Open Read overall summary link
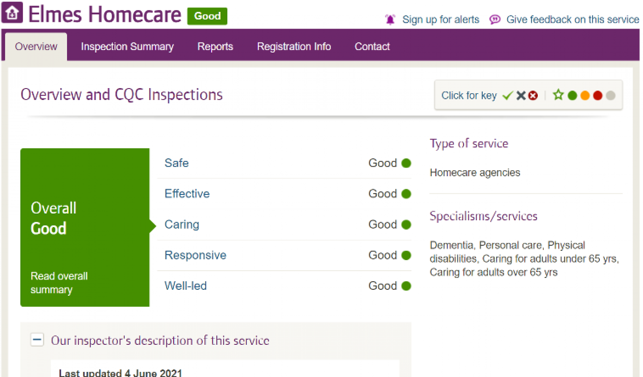This screenshot has height=377, width=643. click(x=59, y=283)
